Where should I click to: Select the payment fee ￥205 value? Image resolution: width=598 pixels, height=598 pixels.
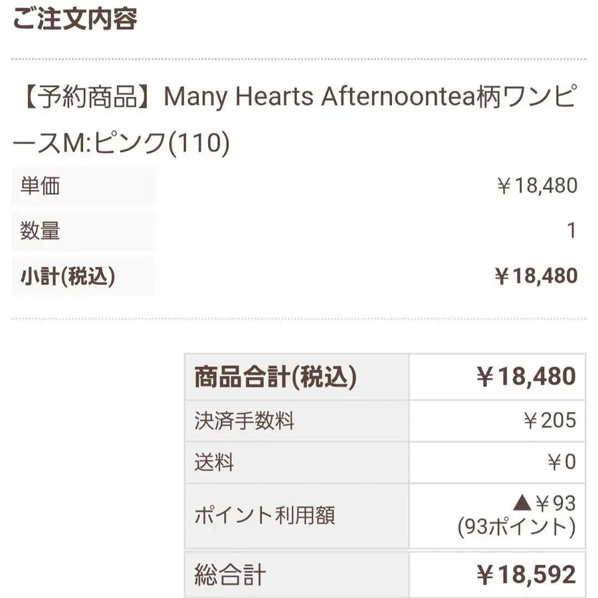pyautogui.click(x=549, y=421)
